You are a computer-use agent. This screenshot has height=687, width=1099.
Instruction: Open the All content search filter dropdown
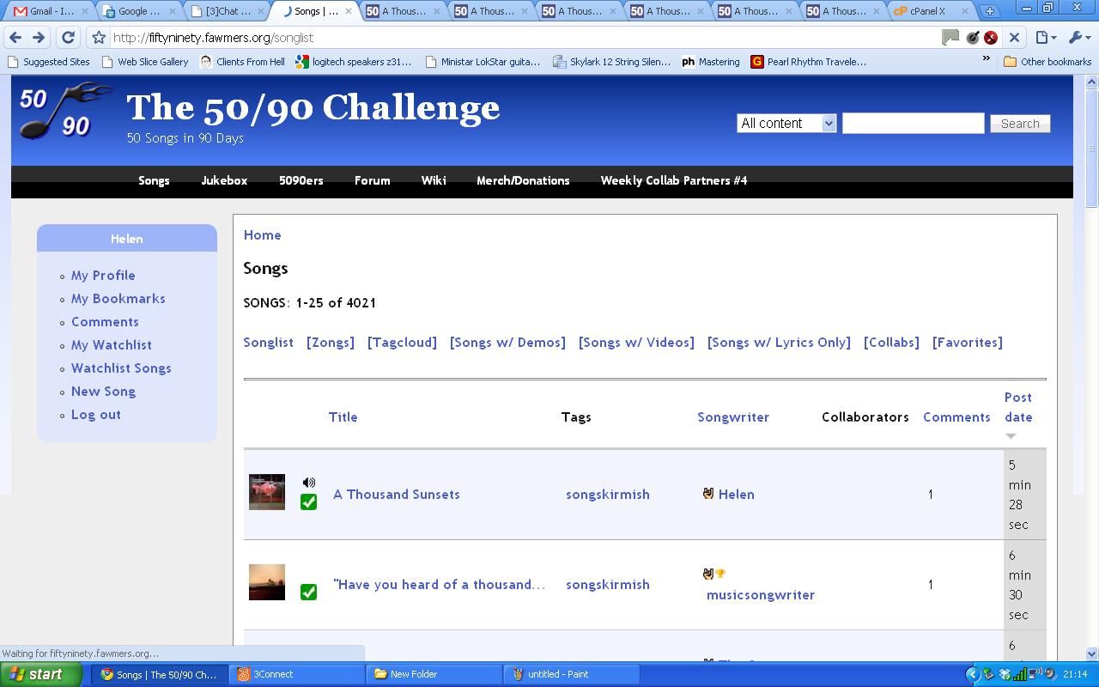[x=786, y=124]
